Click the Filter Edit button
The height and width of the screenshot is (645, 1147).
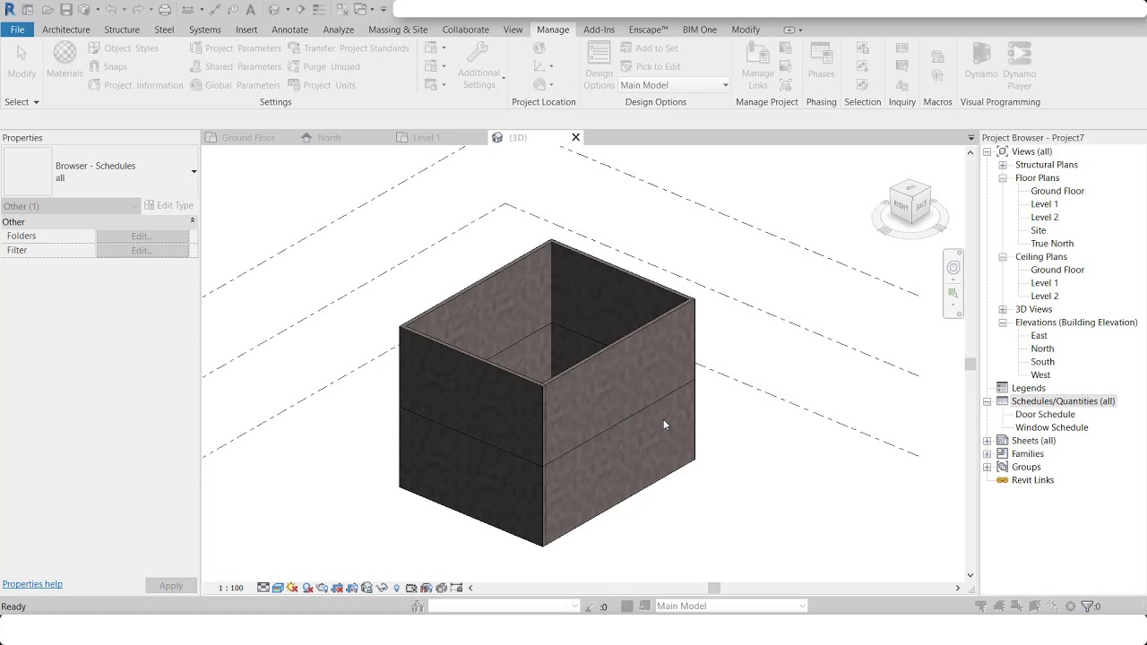[142, 251]
